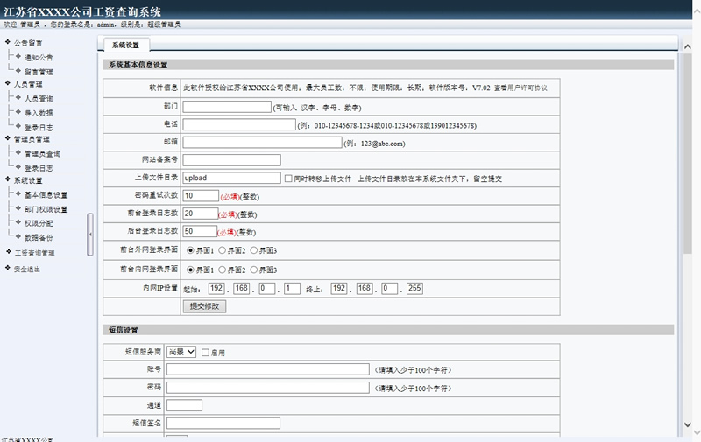Screen dimensions: 701x442
Task: Click the diamond icon beside 数据备份
Action: click(18, 237)
